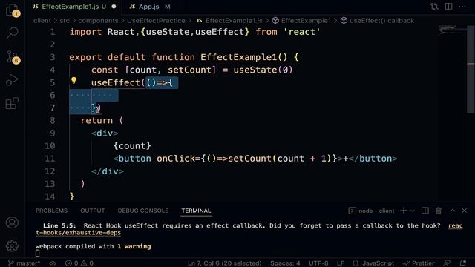Click breadcrumb segment client
The height and width of the screenshot is (267, 475).
pyautogui.click(x=42, y=21)
